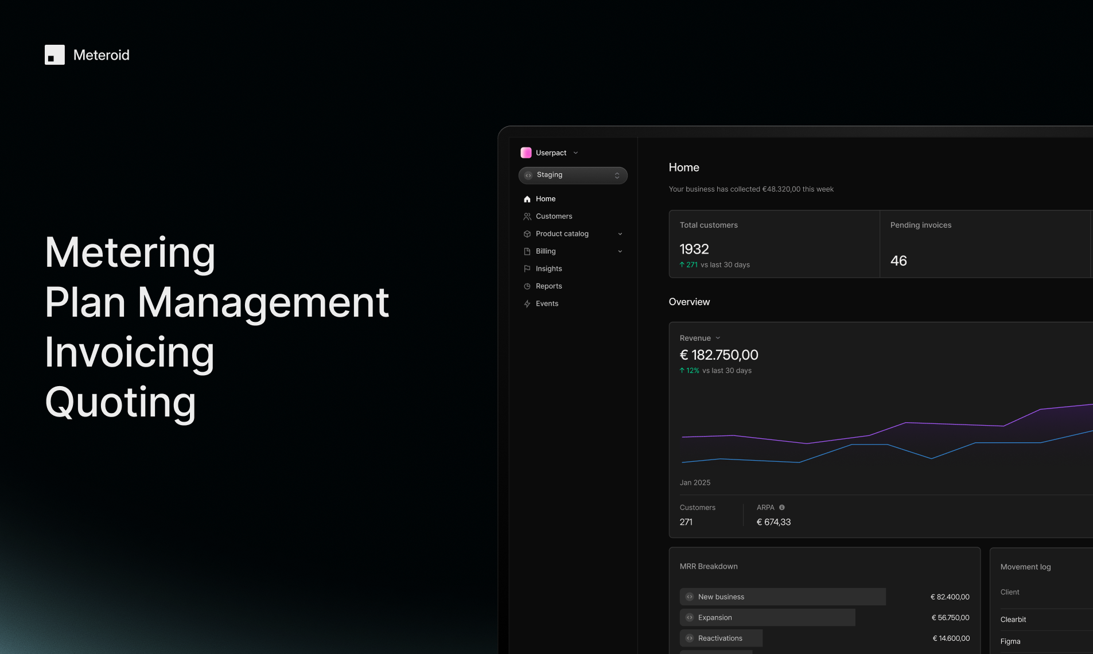Click the € 674,33 ARPA value
1093x654 pixels.
tap(773, 522)
